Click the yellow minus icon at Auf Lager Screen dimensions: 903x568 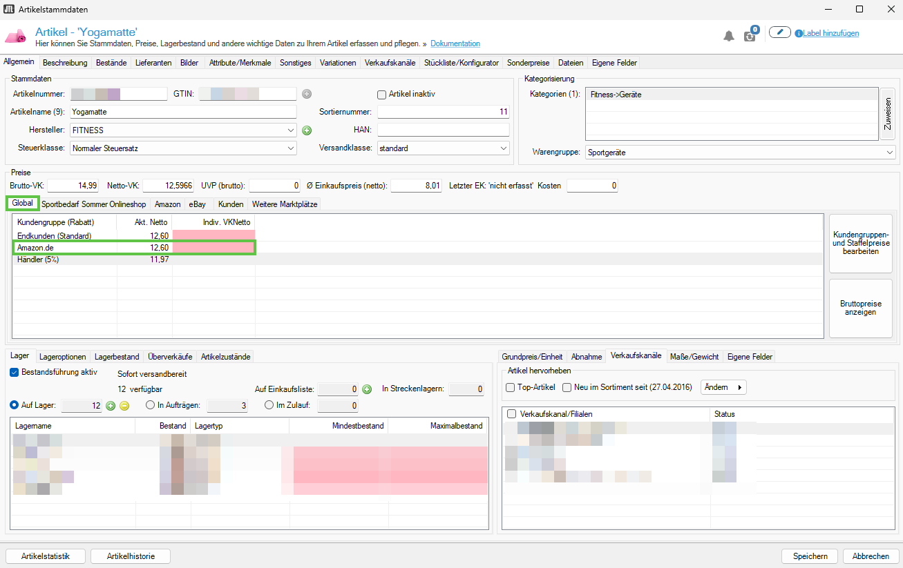(x=124, y=406)
